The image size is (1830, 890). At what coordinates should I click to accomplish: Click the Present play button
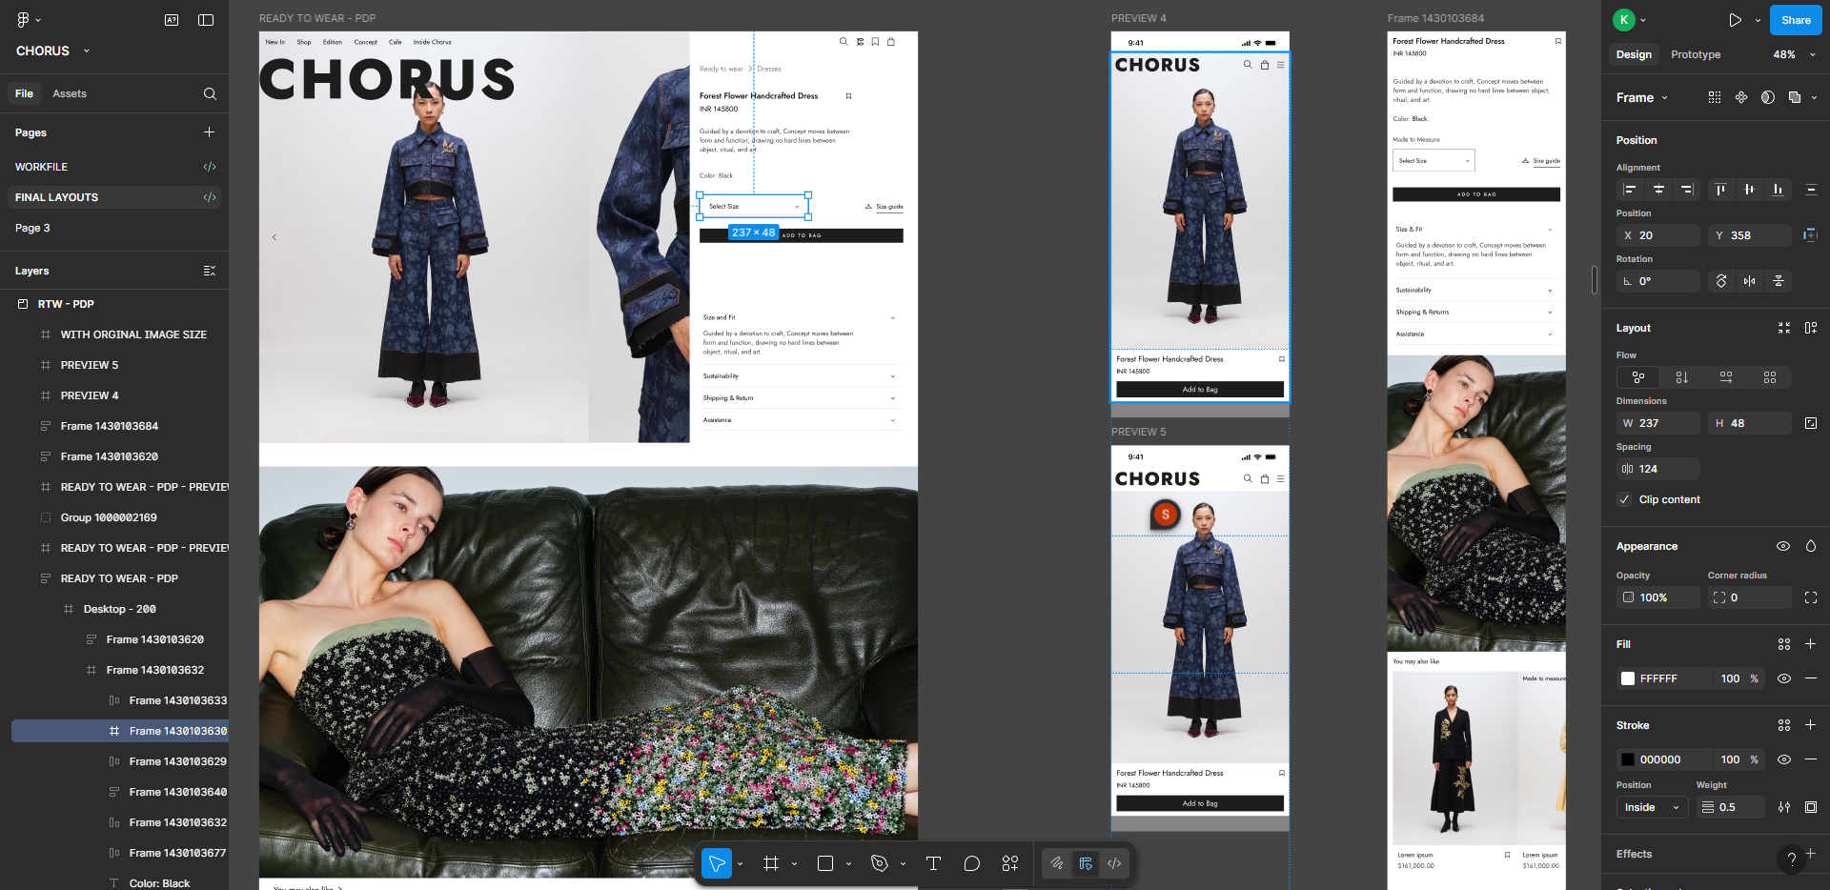pos(1735,20)
